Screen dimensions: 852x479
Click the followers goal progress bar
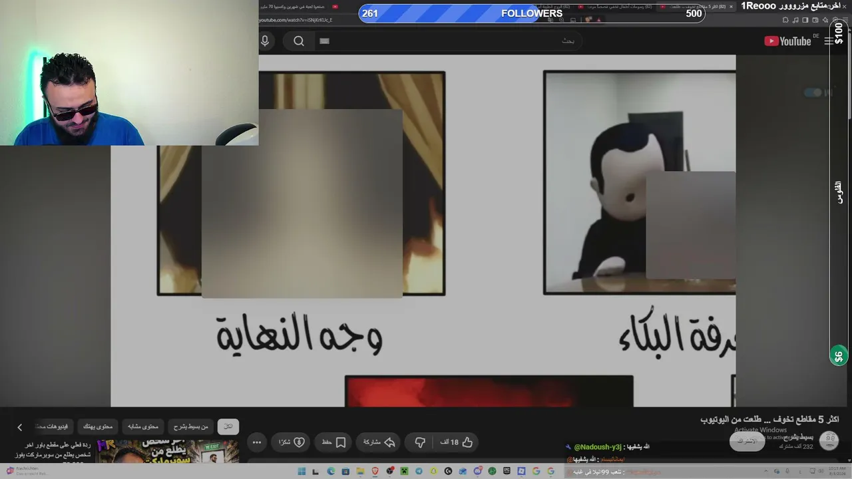[x=532, y=13]
